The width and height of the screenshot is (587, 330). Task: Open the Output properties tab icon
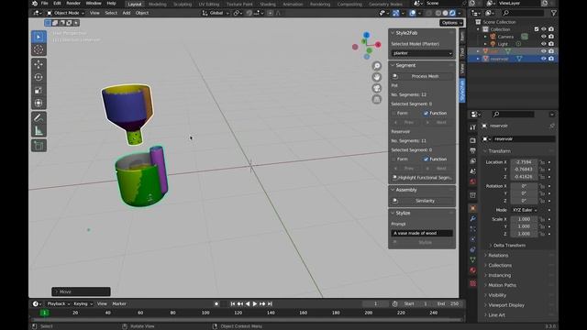(473, 150)
